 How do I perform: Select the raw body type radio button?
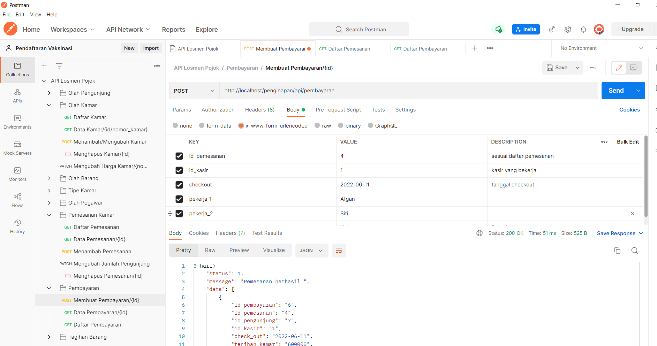(x=317, y=125)
